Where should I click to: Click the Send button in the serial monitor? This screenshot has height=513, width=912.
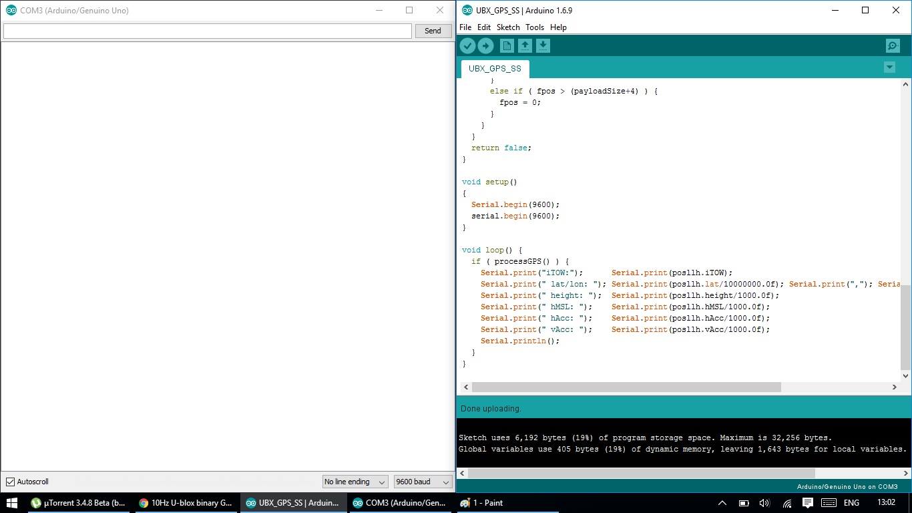tap(433, 31)
